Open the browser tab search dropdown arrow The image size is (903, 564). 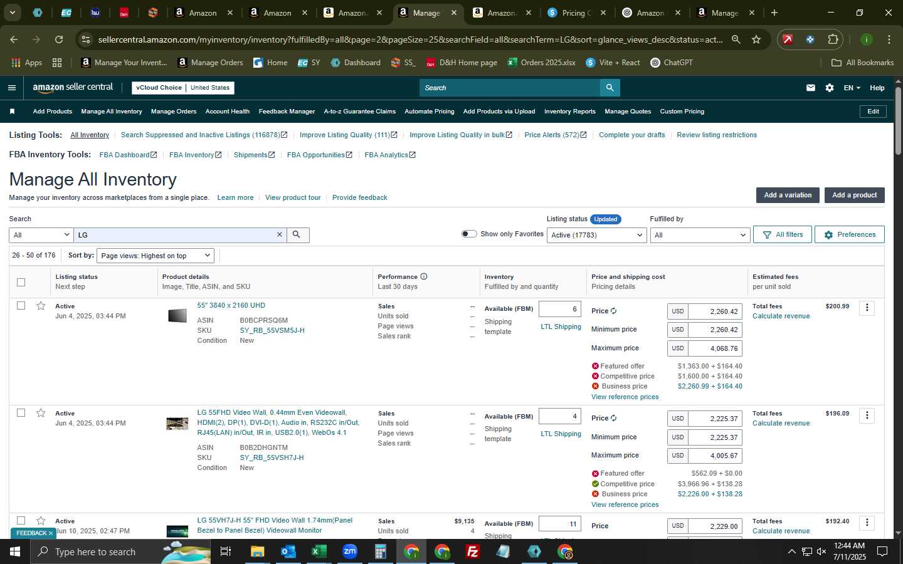tap(12, 13)
